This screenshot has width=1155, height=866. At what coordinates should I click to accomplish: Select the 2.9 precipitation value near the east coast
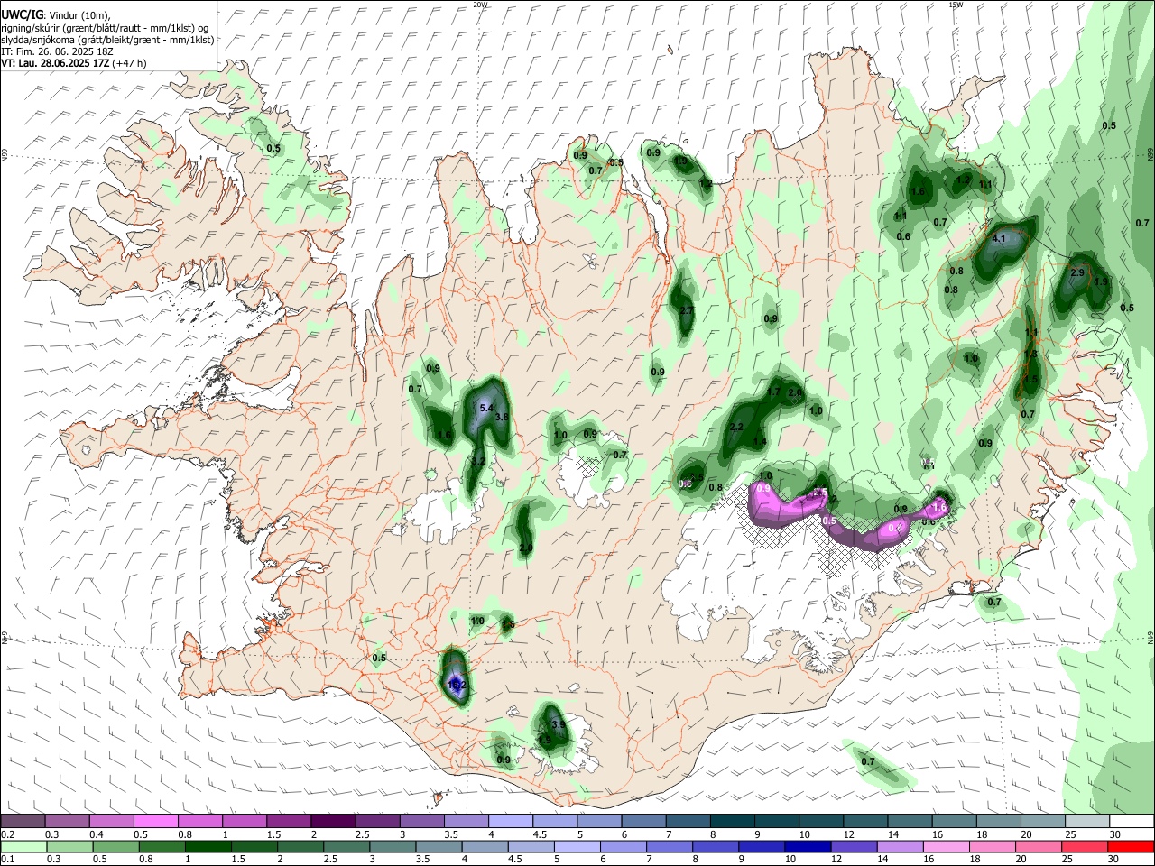point(1077,272)
